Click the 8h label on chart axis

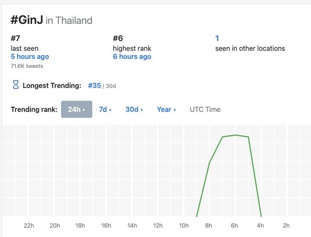(x=209, y=225)
